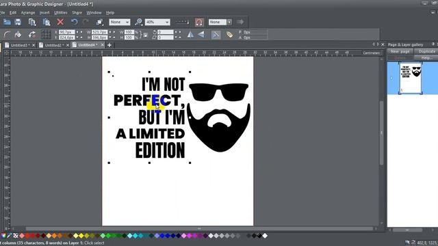The width and height of the screenshot is (438, 246).
Task: Click the Y position input field
Action: (x=67, y=38)
